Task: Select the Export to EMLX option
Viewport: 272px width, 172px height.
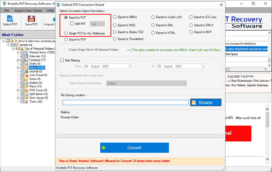Action: tap(191, 25)
